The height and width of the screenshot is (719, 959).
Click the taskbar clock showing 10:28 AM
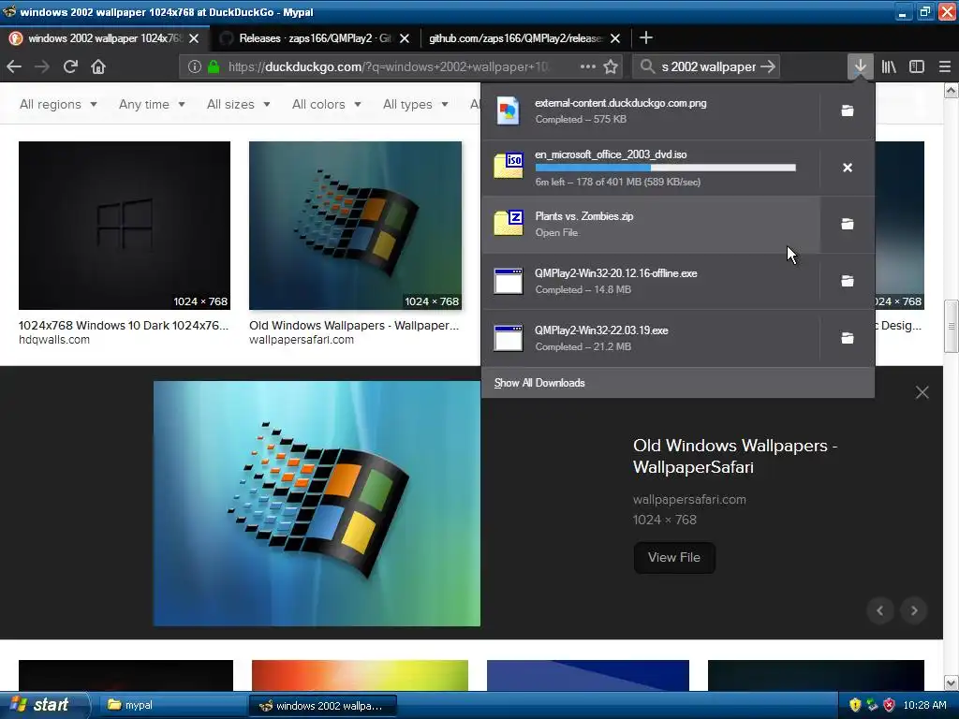pyautogui.click(x=924, y=705)
